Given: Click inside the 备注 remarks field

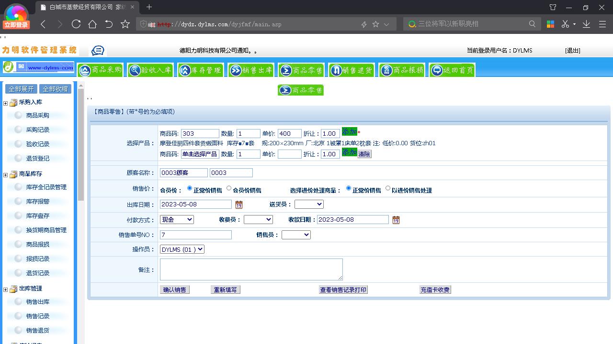Looking at the screenshot, I should [251, 269].
